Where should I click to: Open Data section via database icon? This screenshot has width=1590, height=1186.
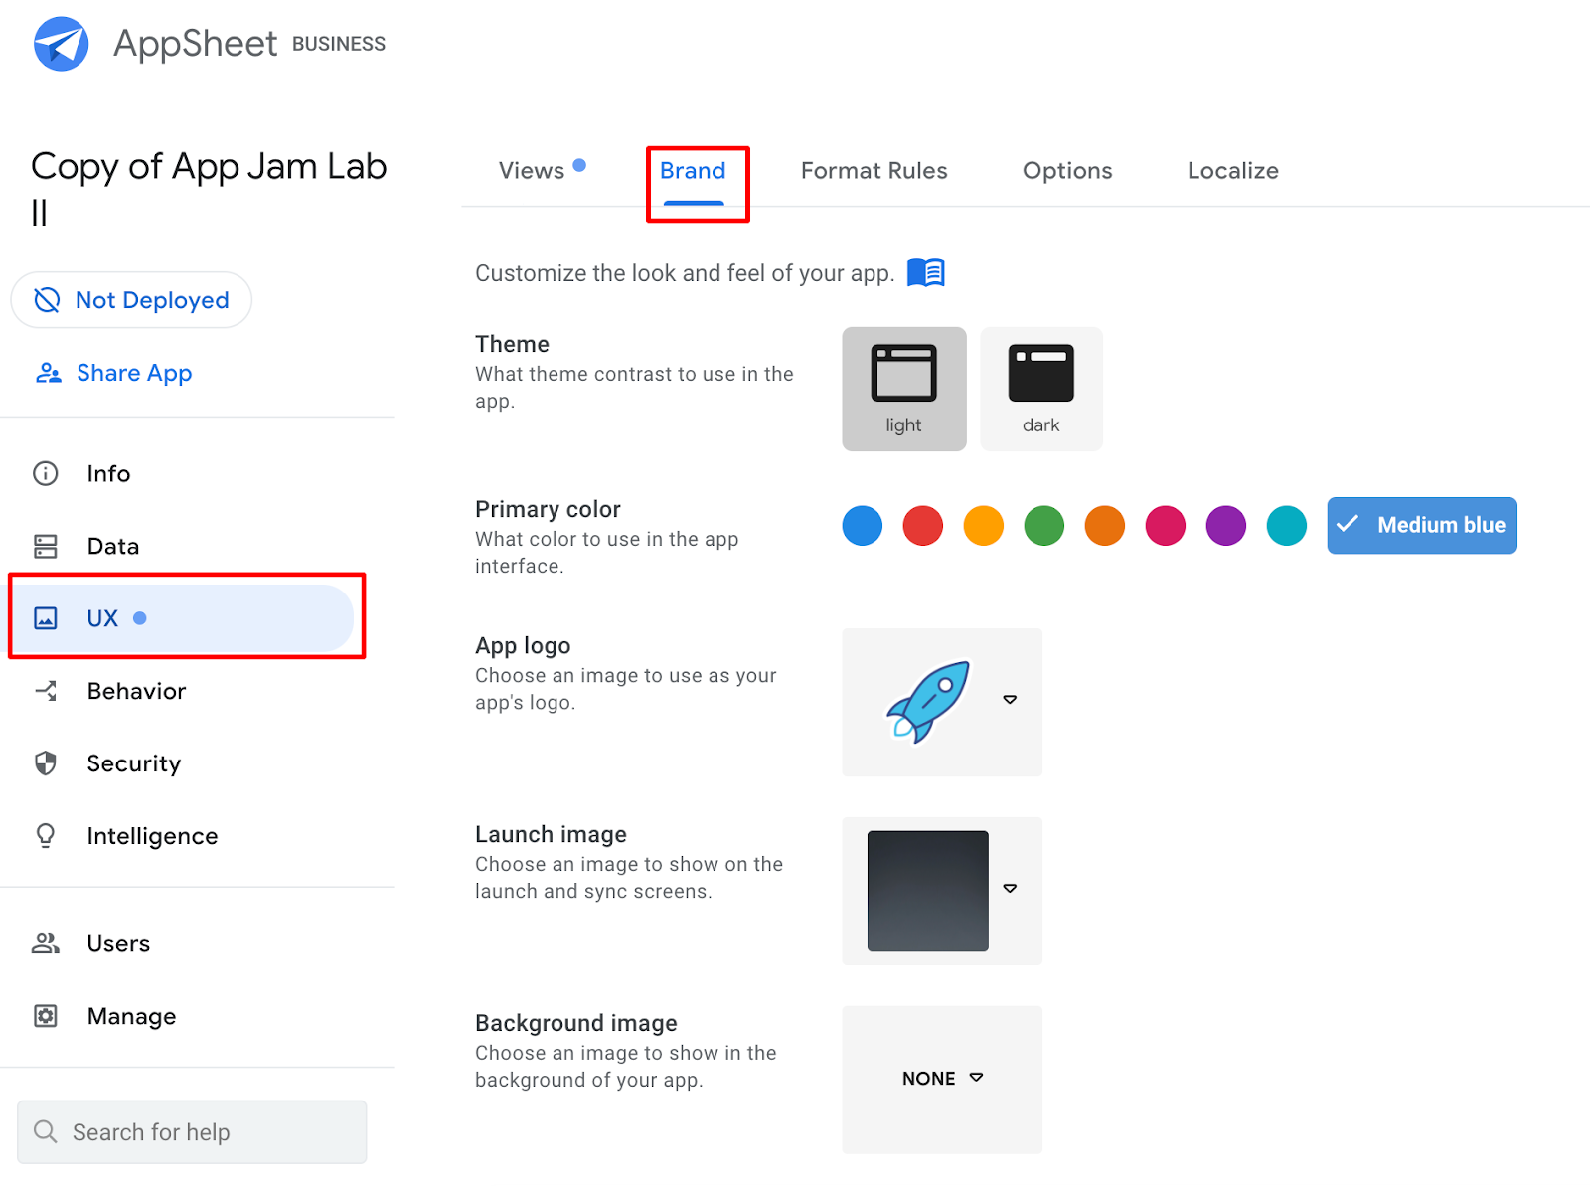click(46, 546)
